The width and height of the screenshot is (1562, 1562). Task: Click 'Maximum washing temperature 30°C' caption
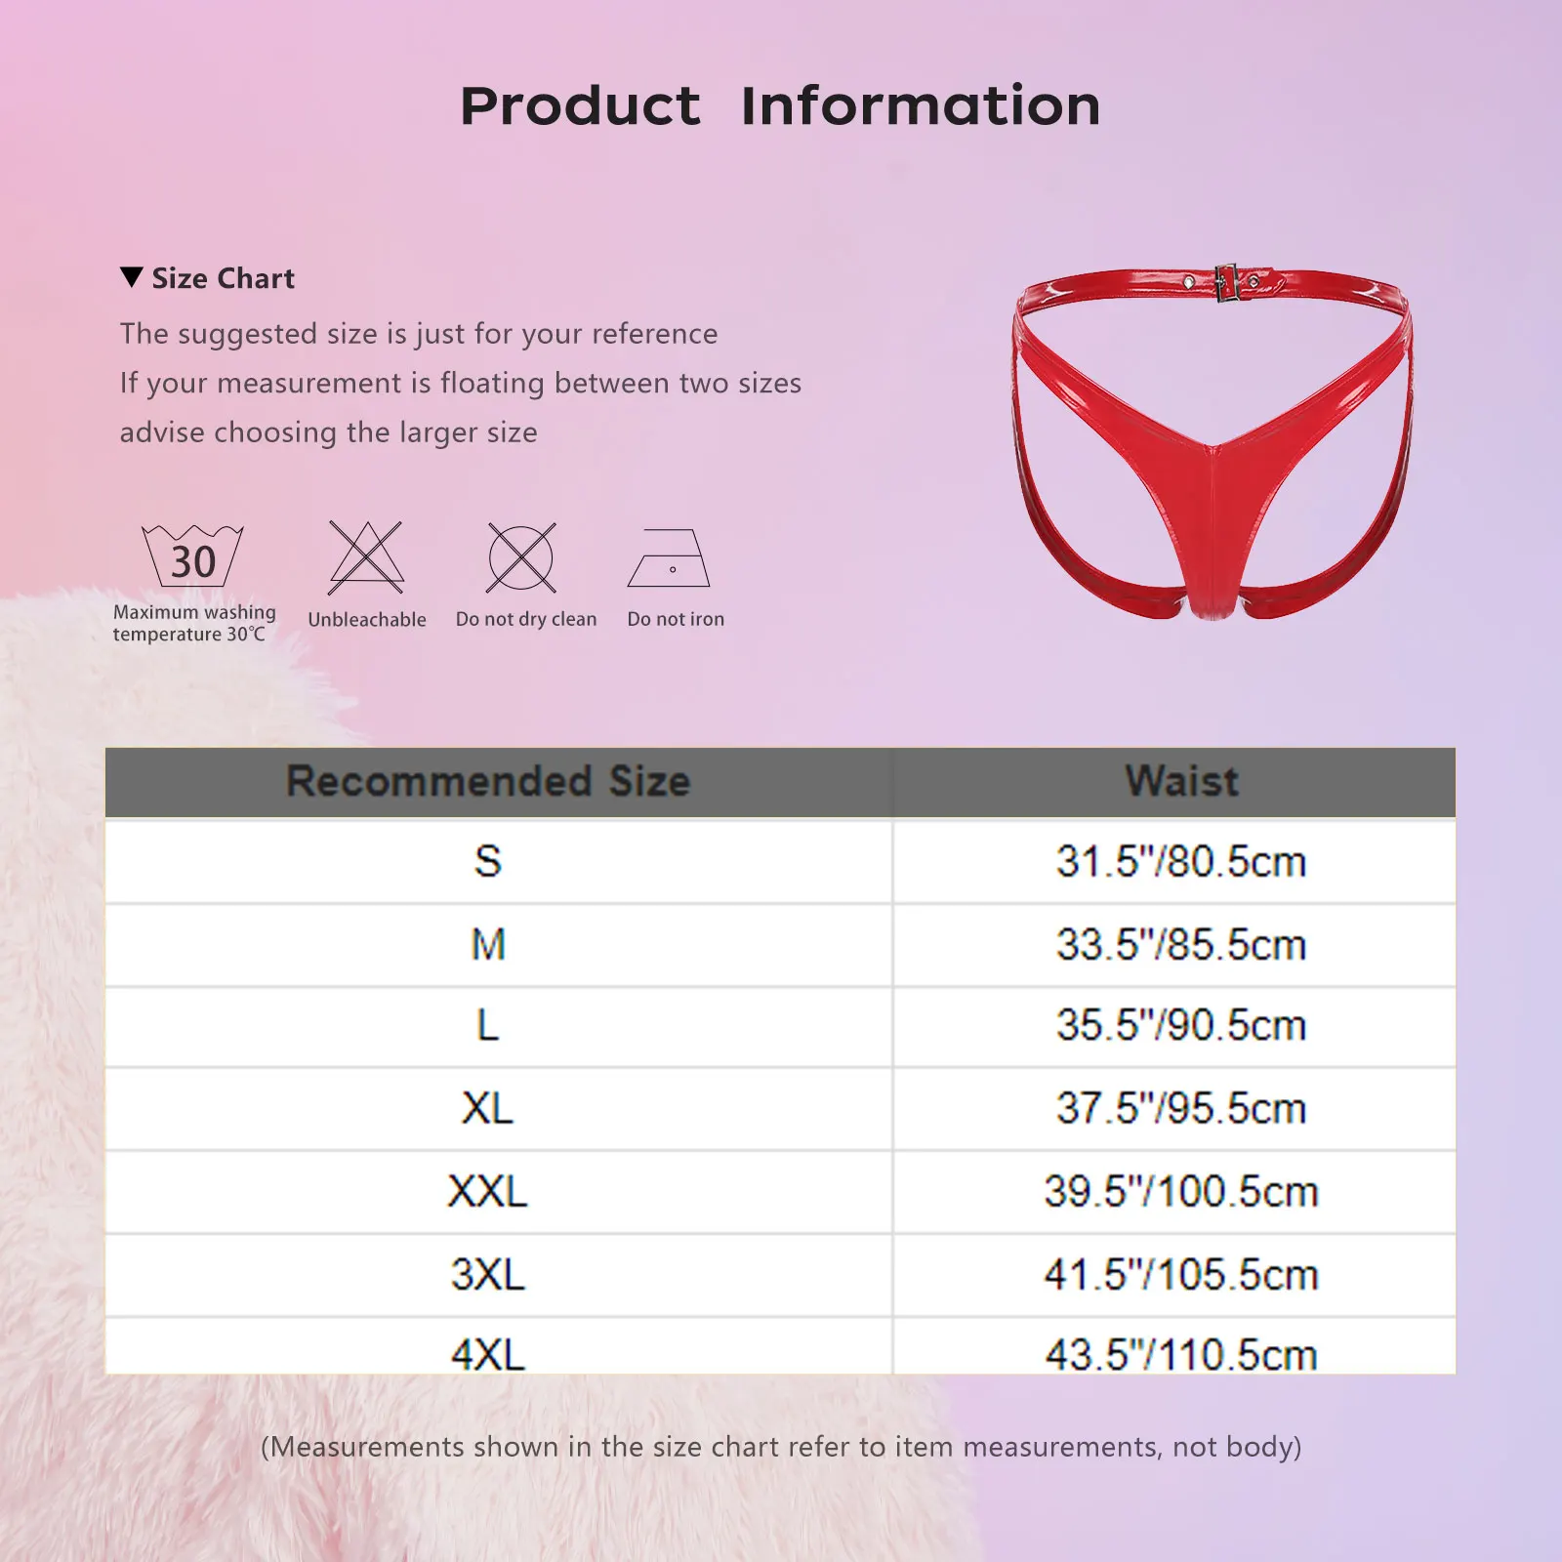click(194, 623)
